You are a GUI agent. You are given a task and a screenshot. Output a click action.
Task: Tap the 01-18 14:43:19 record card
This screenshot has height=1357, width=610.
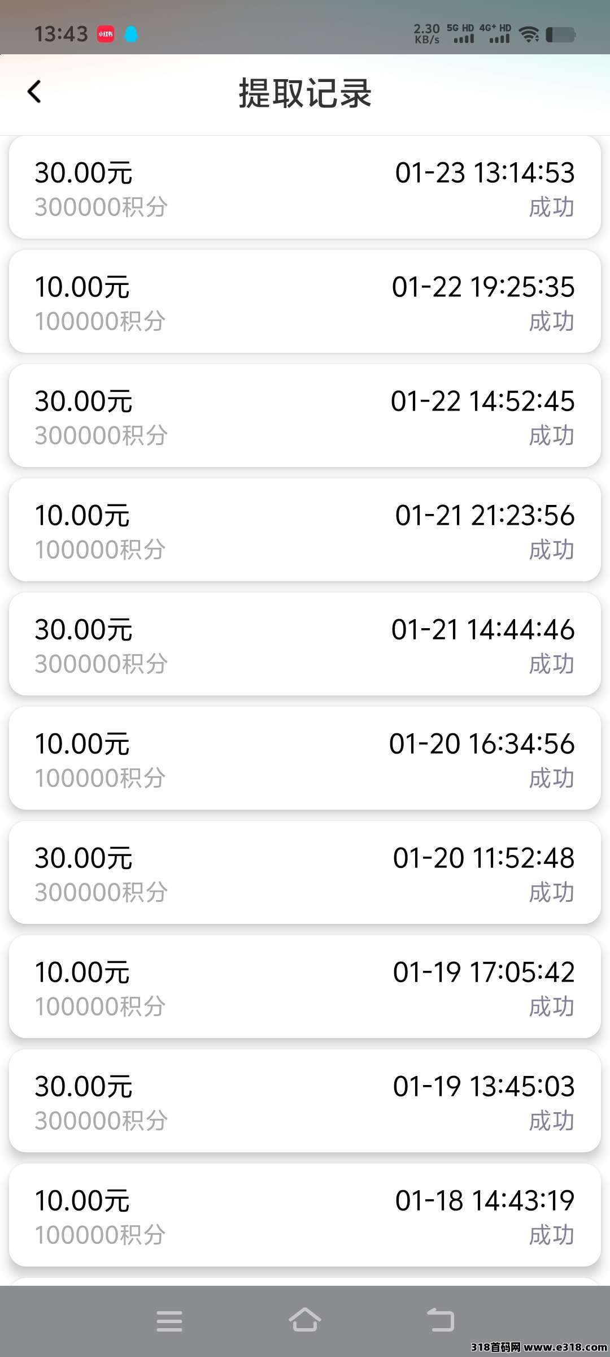click(x=305, y=1215)
